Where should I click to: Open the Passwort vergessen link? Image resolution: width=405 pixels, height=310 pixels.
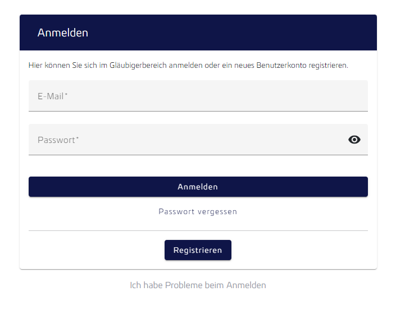(x=198, y=211)
